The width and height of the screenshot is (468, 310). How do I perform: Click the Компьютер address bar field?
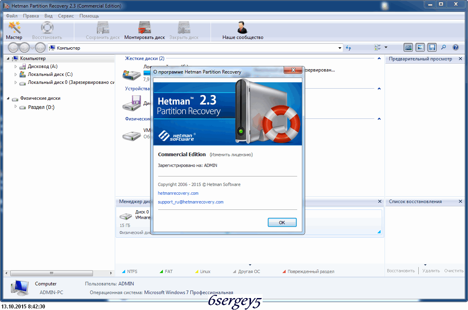[x=195, y=48]
